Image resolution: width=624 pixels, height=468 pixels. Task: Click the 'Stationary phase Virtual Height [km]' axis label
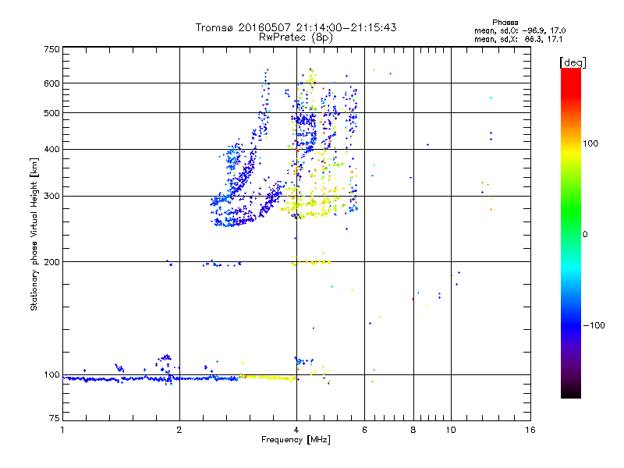(x=34, y=234)
